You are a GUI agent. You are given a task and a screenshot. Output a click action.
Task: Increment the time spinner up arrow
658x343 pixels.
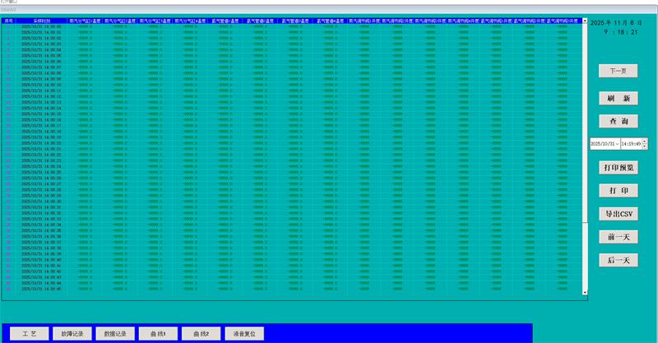point(645,141)
